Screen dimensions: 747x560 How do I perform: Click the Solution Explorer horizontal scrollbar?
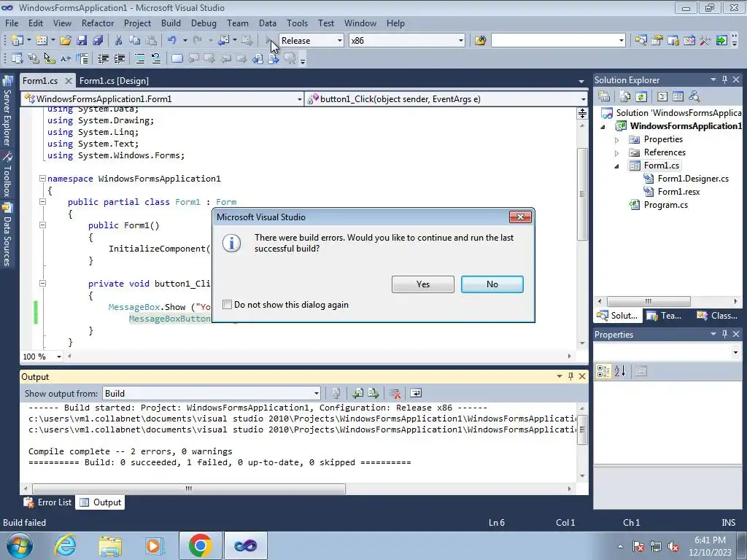(649, 301)
